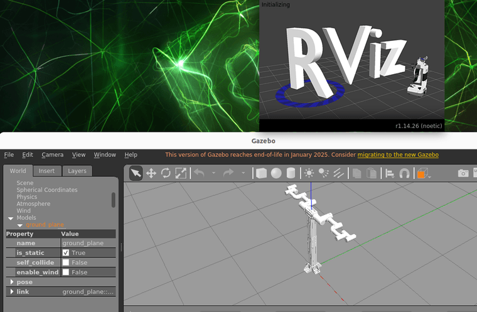
Task: Select the ground_plane model entry
Action: tap(45, 225)
